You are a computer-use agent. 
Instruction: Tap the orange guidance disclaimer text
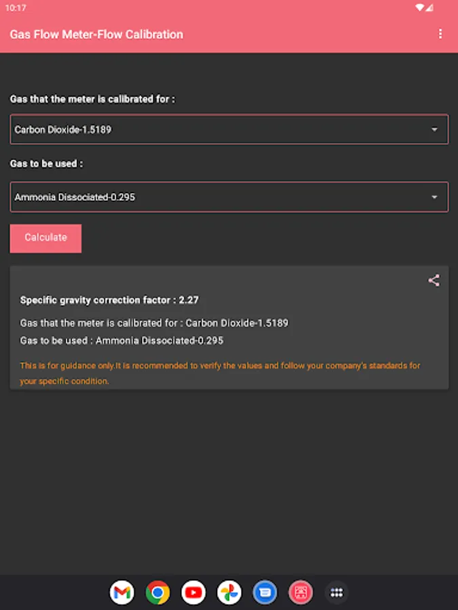click(220, 373)
